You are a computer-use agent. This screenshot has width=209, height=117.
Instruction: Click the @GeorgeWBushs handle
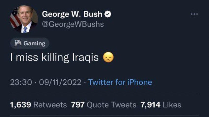pyautogui.click(x=73, y=24)
